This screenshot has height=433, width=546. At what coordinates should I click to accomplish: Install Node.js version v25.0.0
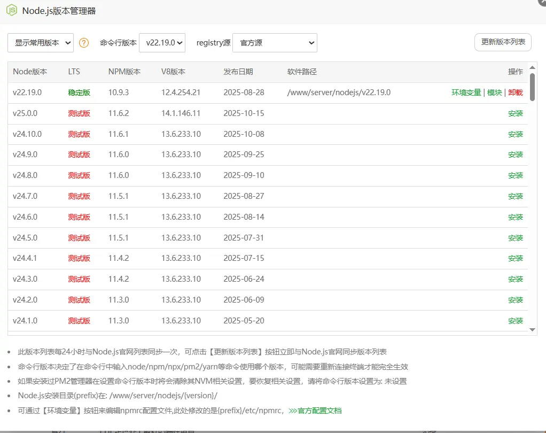tap(515, 113)
